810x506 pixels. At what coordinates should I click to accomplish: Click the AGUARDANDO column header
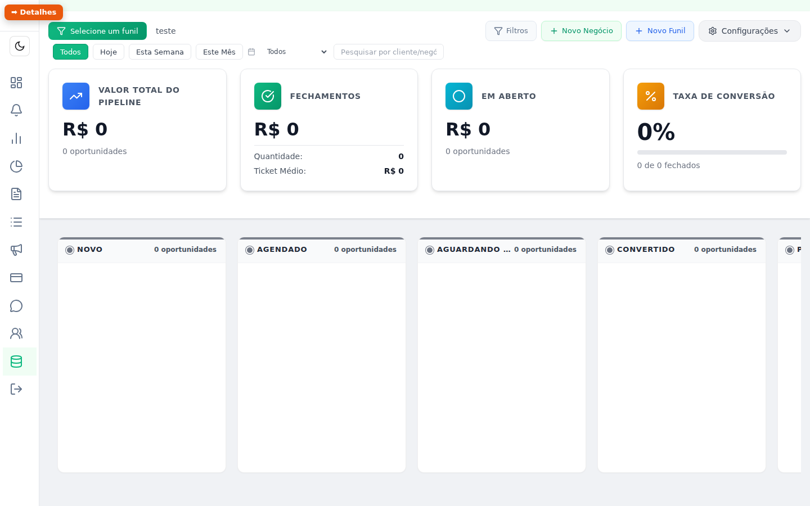coord(502,250)
